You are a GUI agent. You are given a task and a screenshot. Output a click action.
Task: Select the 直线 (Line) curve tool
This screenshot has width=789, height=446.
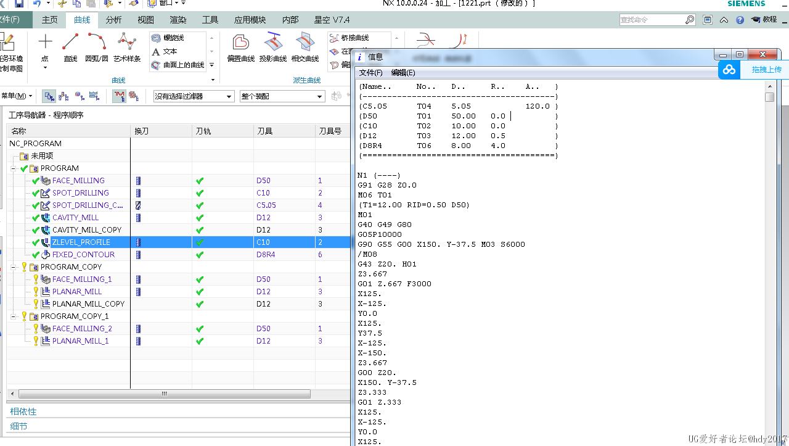(70, 47)
